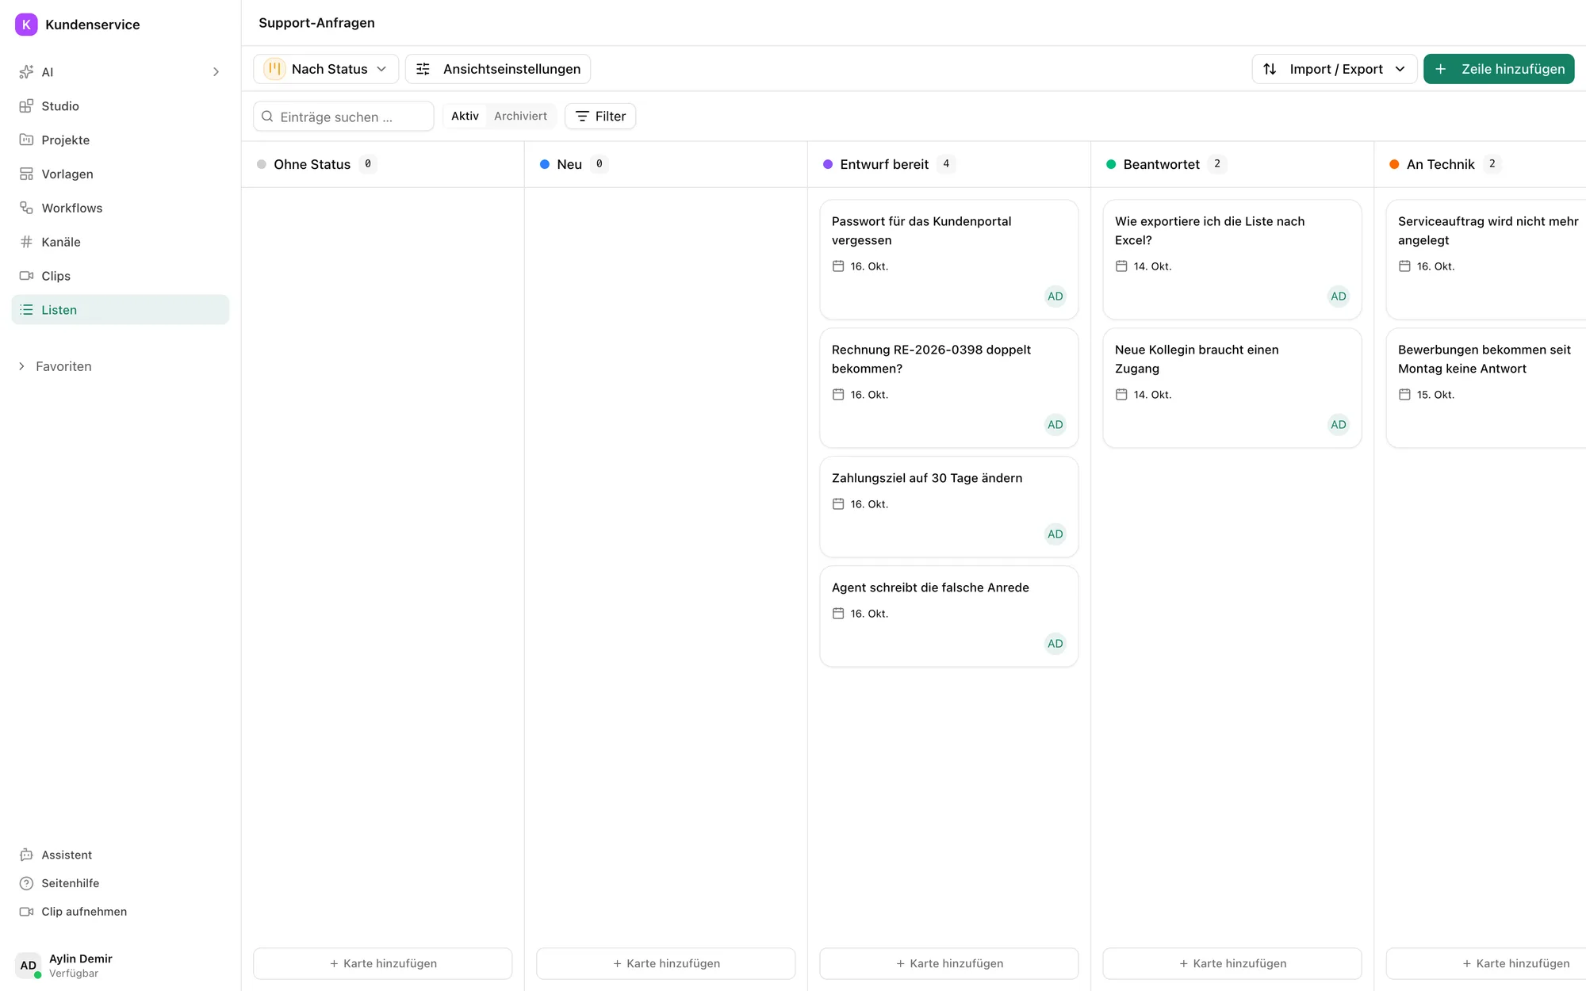Add a card in Ohne Status column

pyautogui.click(x=383, y=963)
